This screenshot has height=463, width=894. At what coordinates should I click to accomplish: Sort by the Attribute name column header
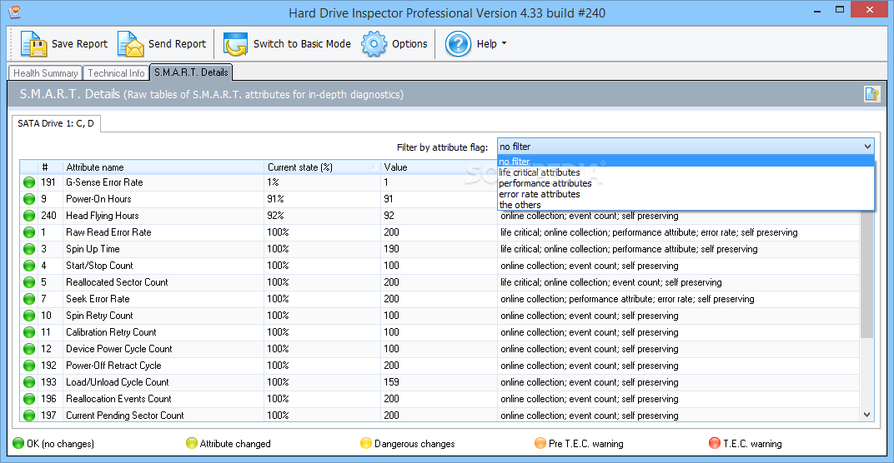pyautogui.click(x=163, y=167)
